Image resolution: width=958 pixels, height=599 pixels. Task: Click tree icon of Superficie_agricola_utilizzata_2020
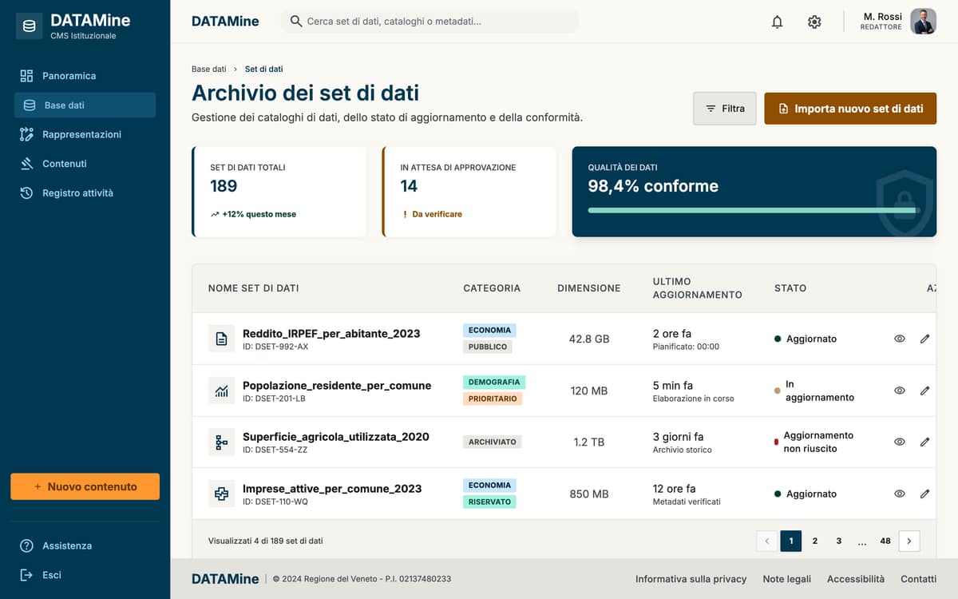click(222, 442)
